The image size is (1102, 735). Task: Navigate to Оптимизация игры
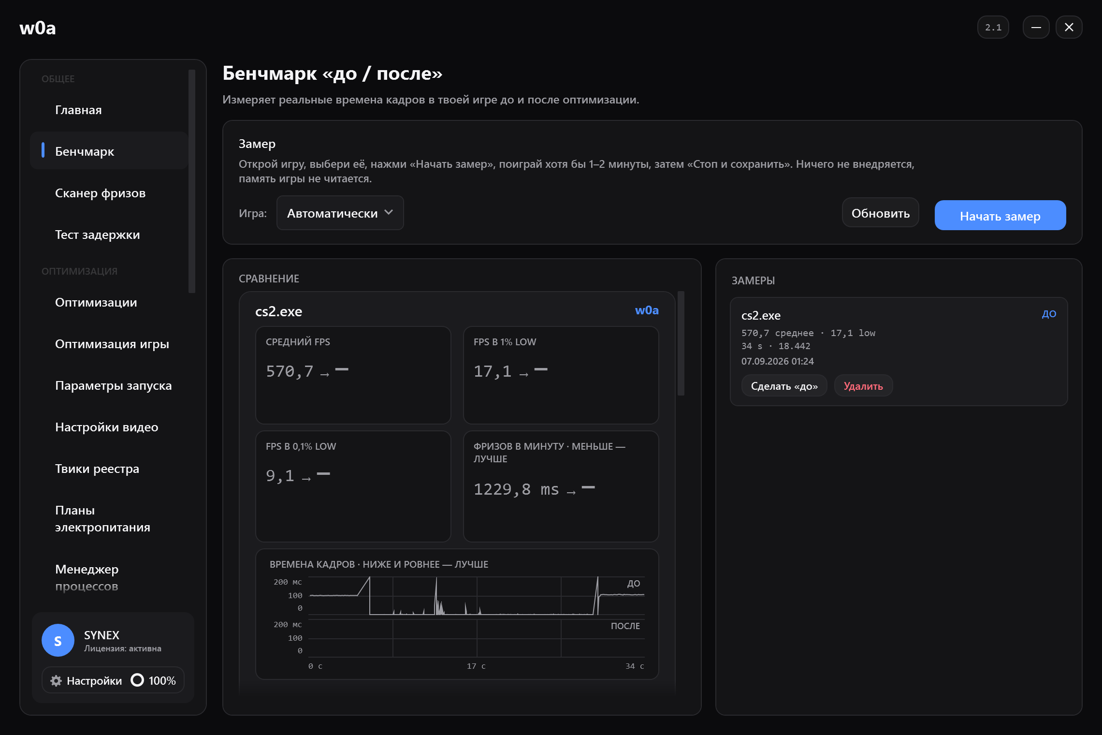tap(109, 344)
